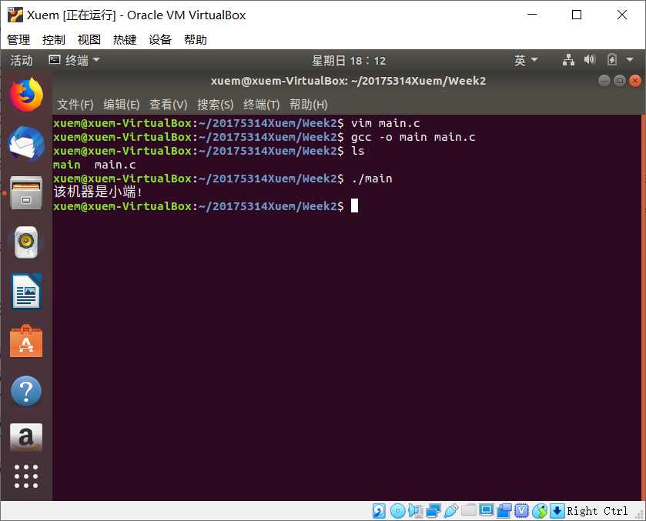Close the terminal window
646x521 pixels.
[x=635, y=80]
